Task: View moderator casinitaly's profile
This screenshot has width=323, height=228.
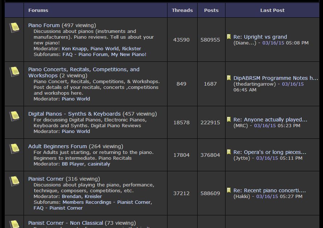Action: 99,164
